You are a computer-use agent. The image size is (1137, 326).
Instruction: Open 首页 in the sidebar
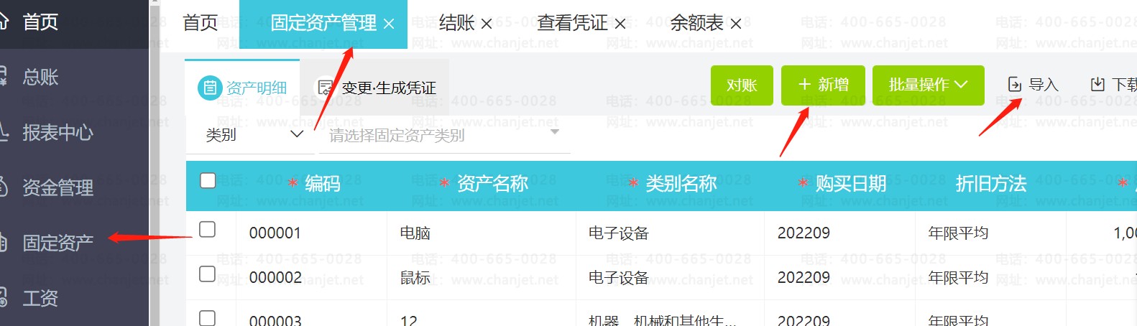40,22
